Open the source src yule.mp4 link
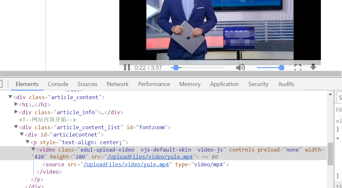342x188 pixels. click(126, 164)
